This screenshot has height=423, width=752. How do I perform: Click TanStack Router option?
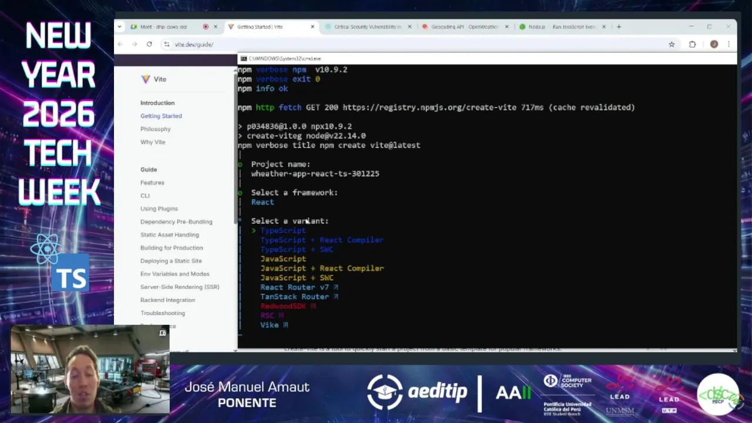[299, 297]
